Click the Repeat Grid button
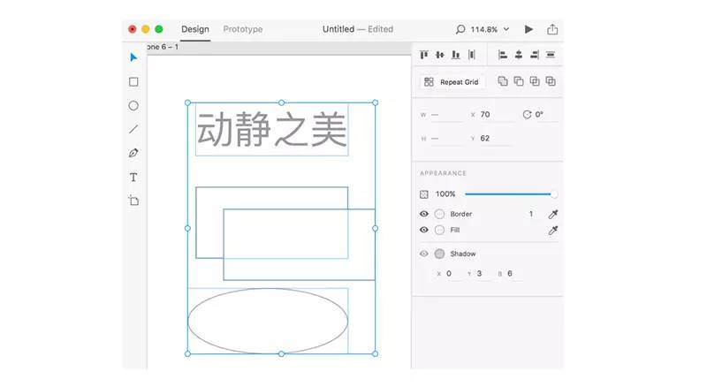This screenshot has height=387, width=707. tap(452, 82)
